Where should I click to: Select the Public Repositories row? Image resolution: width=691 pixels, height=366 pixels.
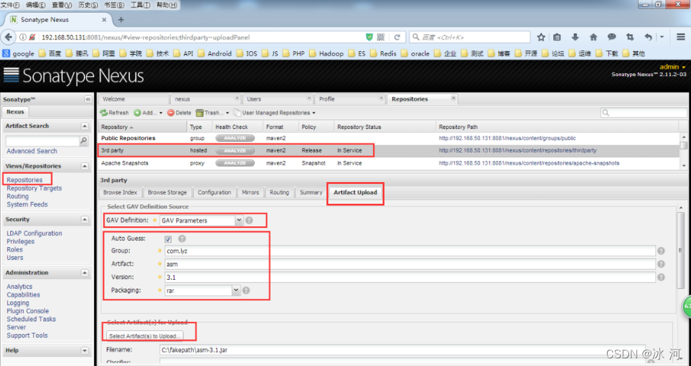click(388, 138)
